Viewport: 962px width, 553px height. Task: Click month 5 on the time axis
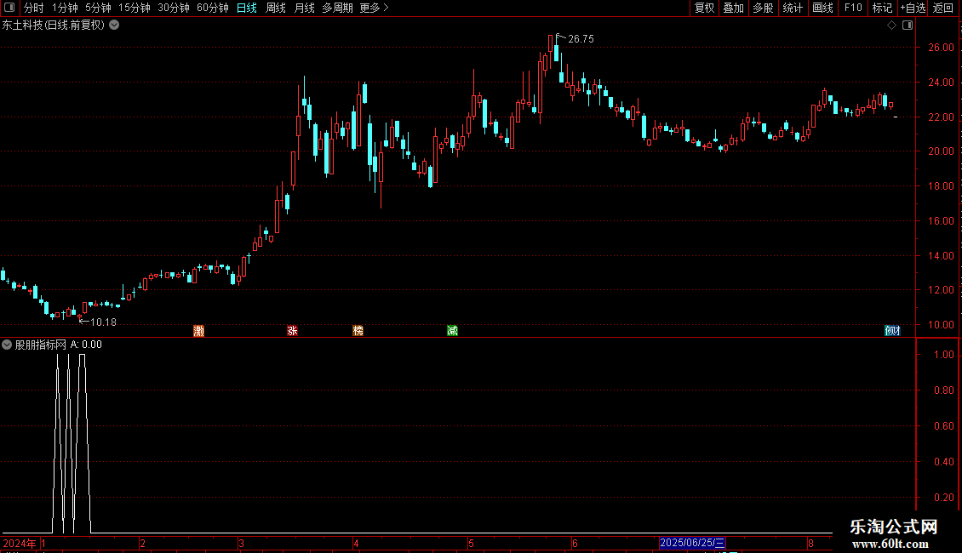pos(471,543)
